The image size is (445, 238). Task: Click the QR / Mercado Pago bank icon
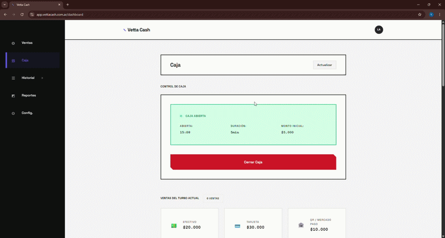pos(301,225)
